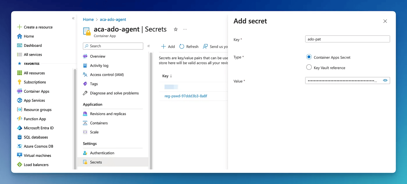Select the Container Apps Secret option
The width and height of the screenshot is (407, 184).
[x=309, y=57]
